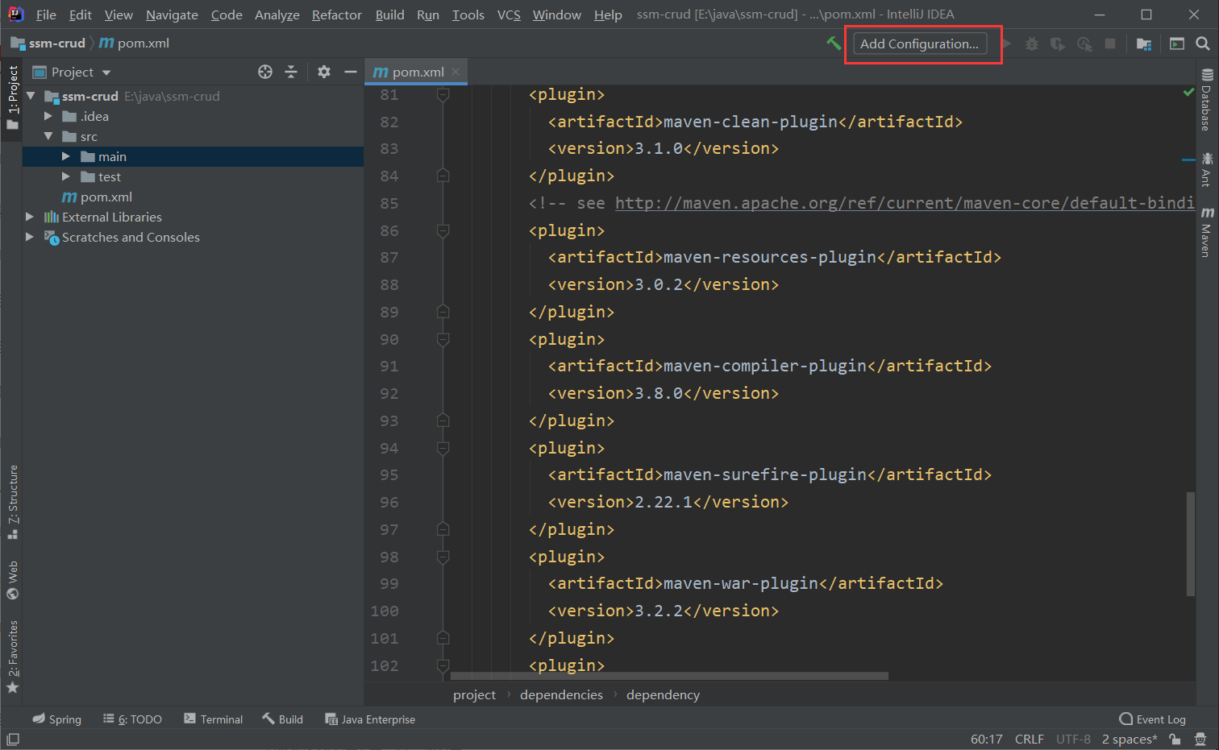Expand the test folder arrow
This screenshot has width=1219, height=750.
(x=66, y=176)
